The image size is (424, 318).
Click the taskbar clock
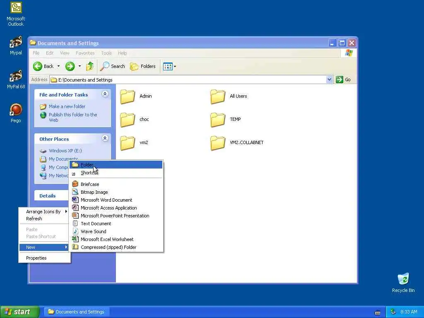409,312
